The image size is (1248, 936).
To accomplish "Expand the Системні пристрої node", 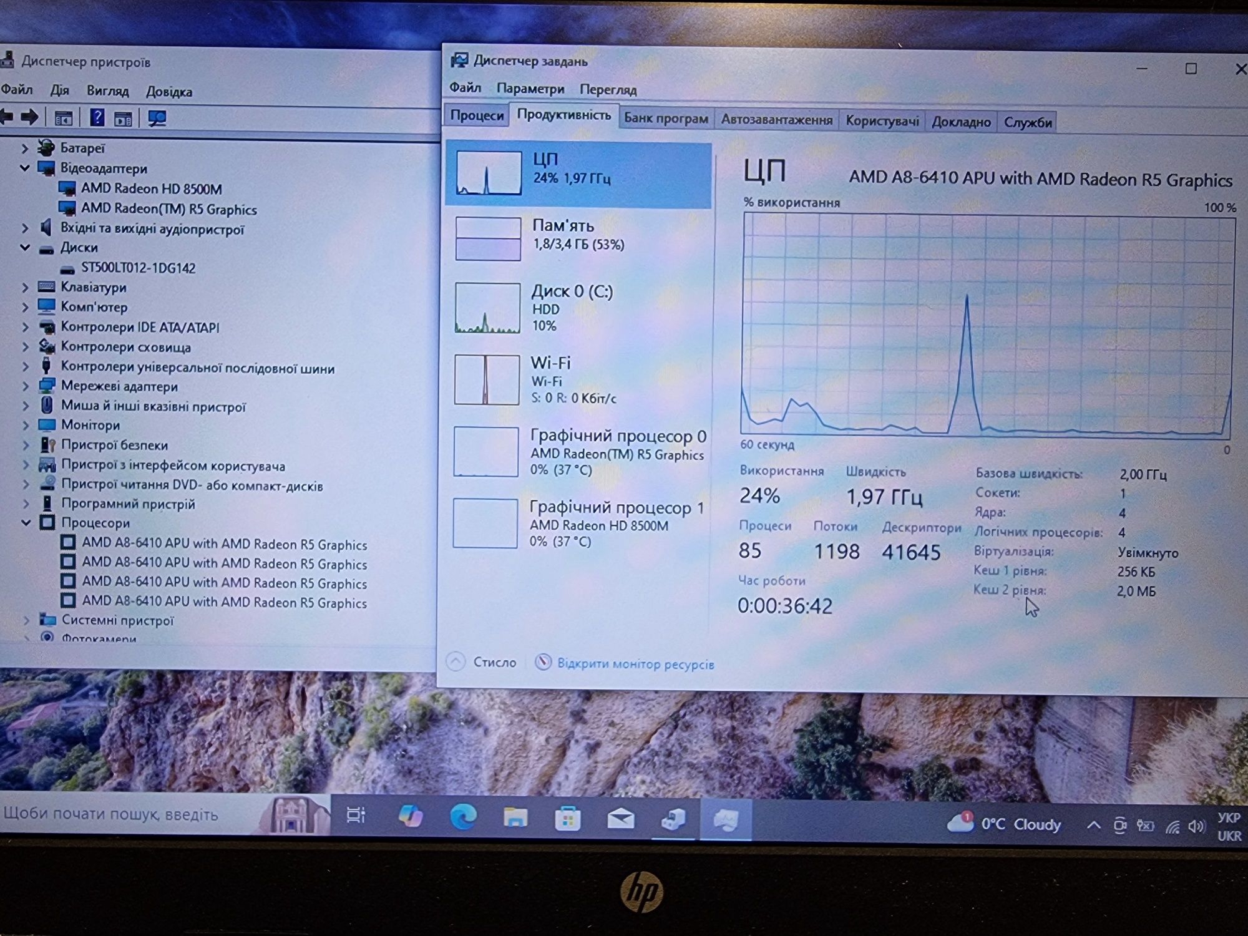I will [x=26, y=620].
